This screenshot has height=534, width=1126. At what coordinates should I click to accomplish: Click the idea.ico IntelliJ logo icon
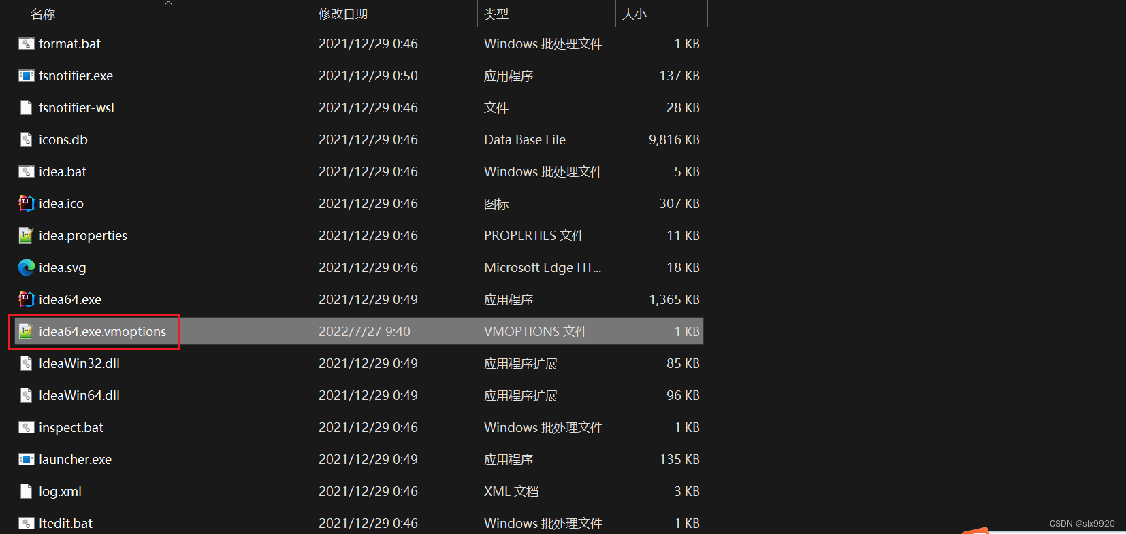tap(26, 203)
